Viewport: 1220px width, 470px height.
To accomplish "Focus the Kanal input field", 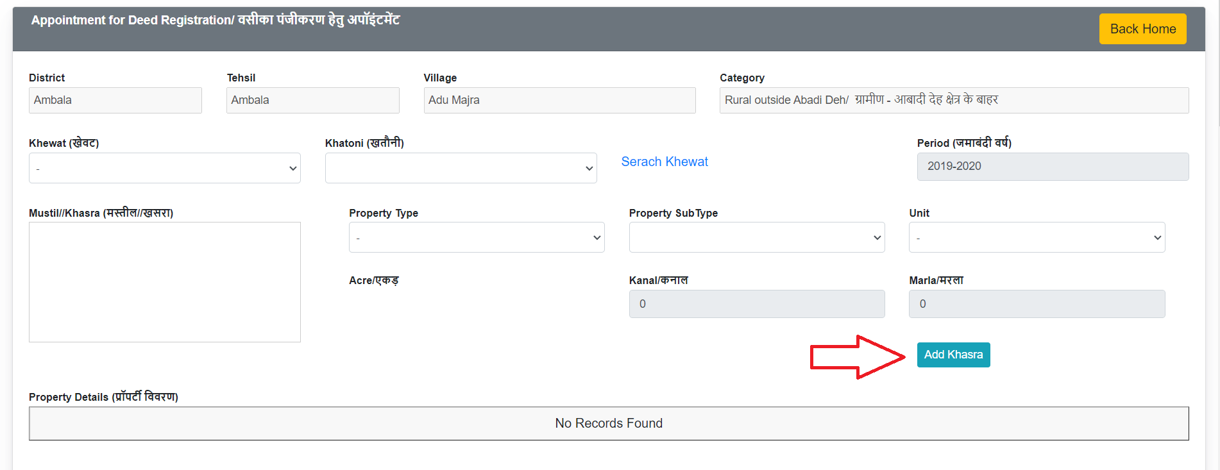I will click(x=756, y=304).
